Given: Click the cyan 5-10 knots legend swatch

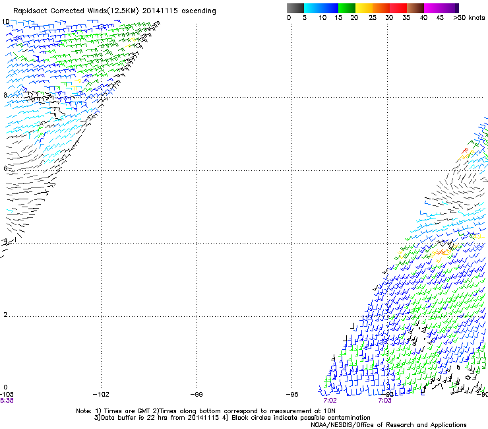Looking at the screenshot, I should pyautogui.click(x=313, y=8).
